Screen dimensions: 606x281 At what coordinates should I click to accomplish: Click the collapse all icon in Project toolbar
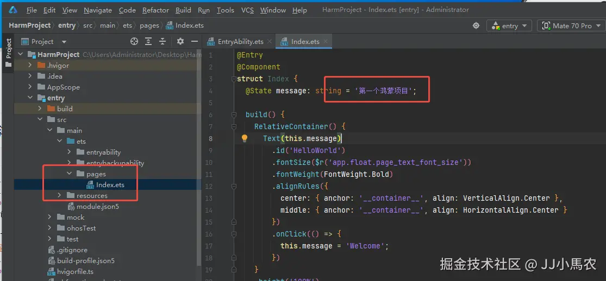point(163,41)
